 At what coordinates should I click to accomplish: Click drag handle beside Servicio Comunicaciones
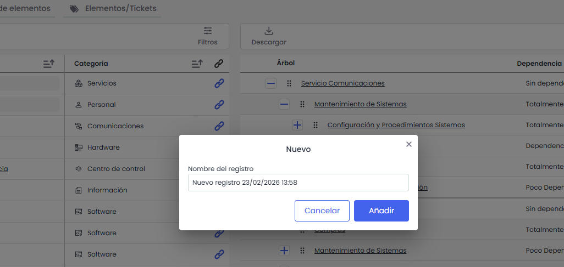click(289, 83)
